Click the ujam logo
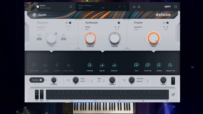 (167, 6)
